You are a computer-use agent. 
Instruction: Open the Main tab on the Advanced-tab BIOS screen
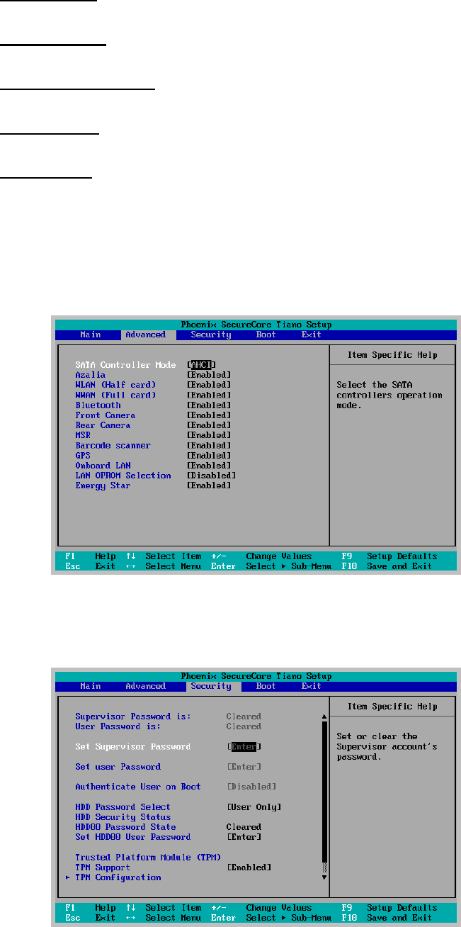coord(90,335)
